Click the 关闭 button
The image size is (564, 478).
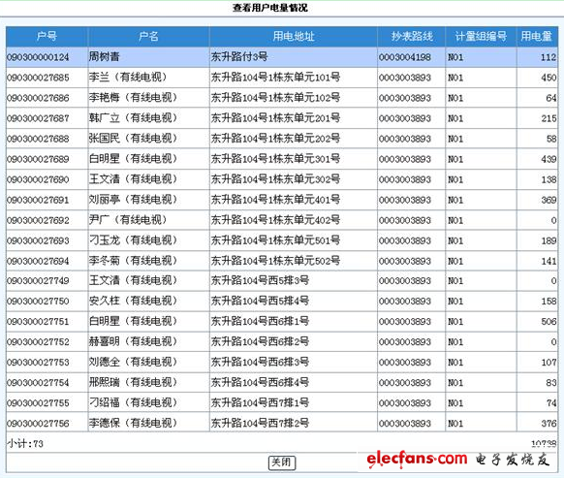(282, 462)
